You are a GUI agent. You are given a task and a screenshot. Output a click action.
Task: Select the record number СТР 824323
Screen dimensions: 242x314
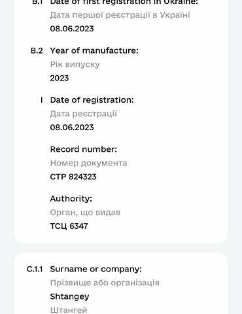73,177
